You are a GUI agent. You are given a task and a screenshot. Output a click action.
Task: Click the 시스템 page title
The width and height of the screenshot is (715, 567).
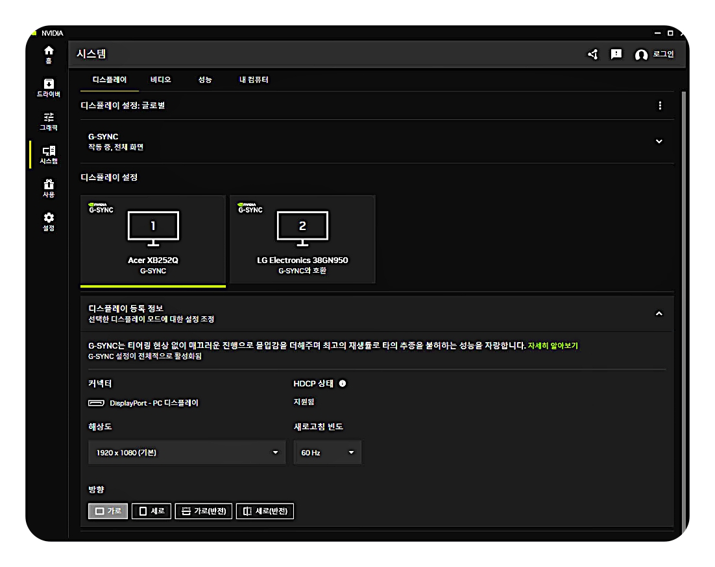coord(91,54)
